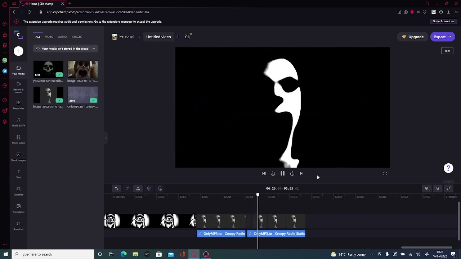This screenshot has height=259, width=461.
Task: Select the white face image thumbnail
Action: pos(48,95)
